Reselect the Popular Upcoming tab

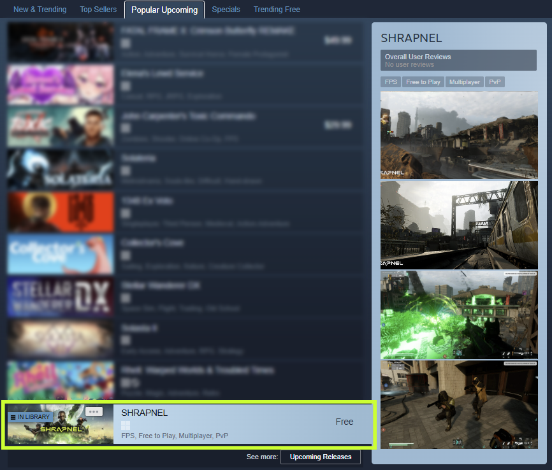[x=164, y=10]
